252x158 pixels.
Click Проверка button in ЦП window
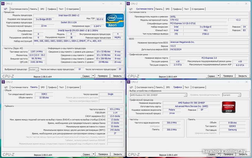coord(103,76)
